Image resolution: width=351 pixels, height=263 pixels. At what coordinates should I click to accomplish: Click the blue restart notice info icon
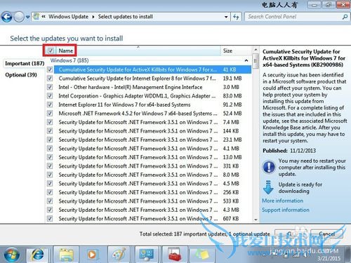269,167
